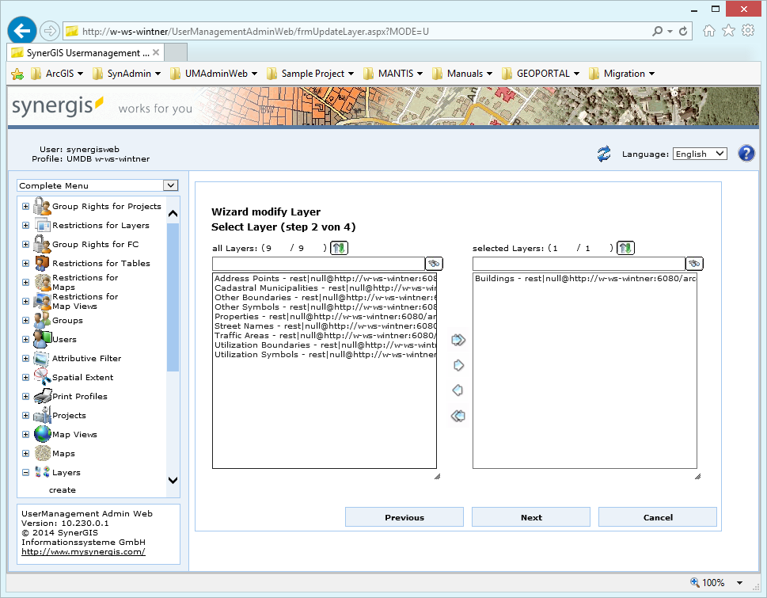This screenshot has width=767, height=598.
Task: Open the help question mark icon
Action: (x=746, y=154)
